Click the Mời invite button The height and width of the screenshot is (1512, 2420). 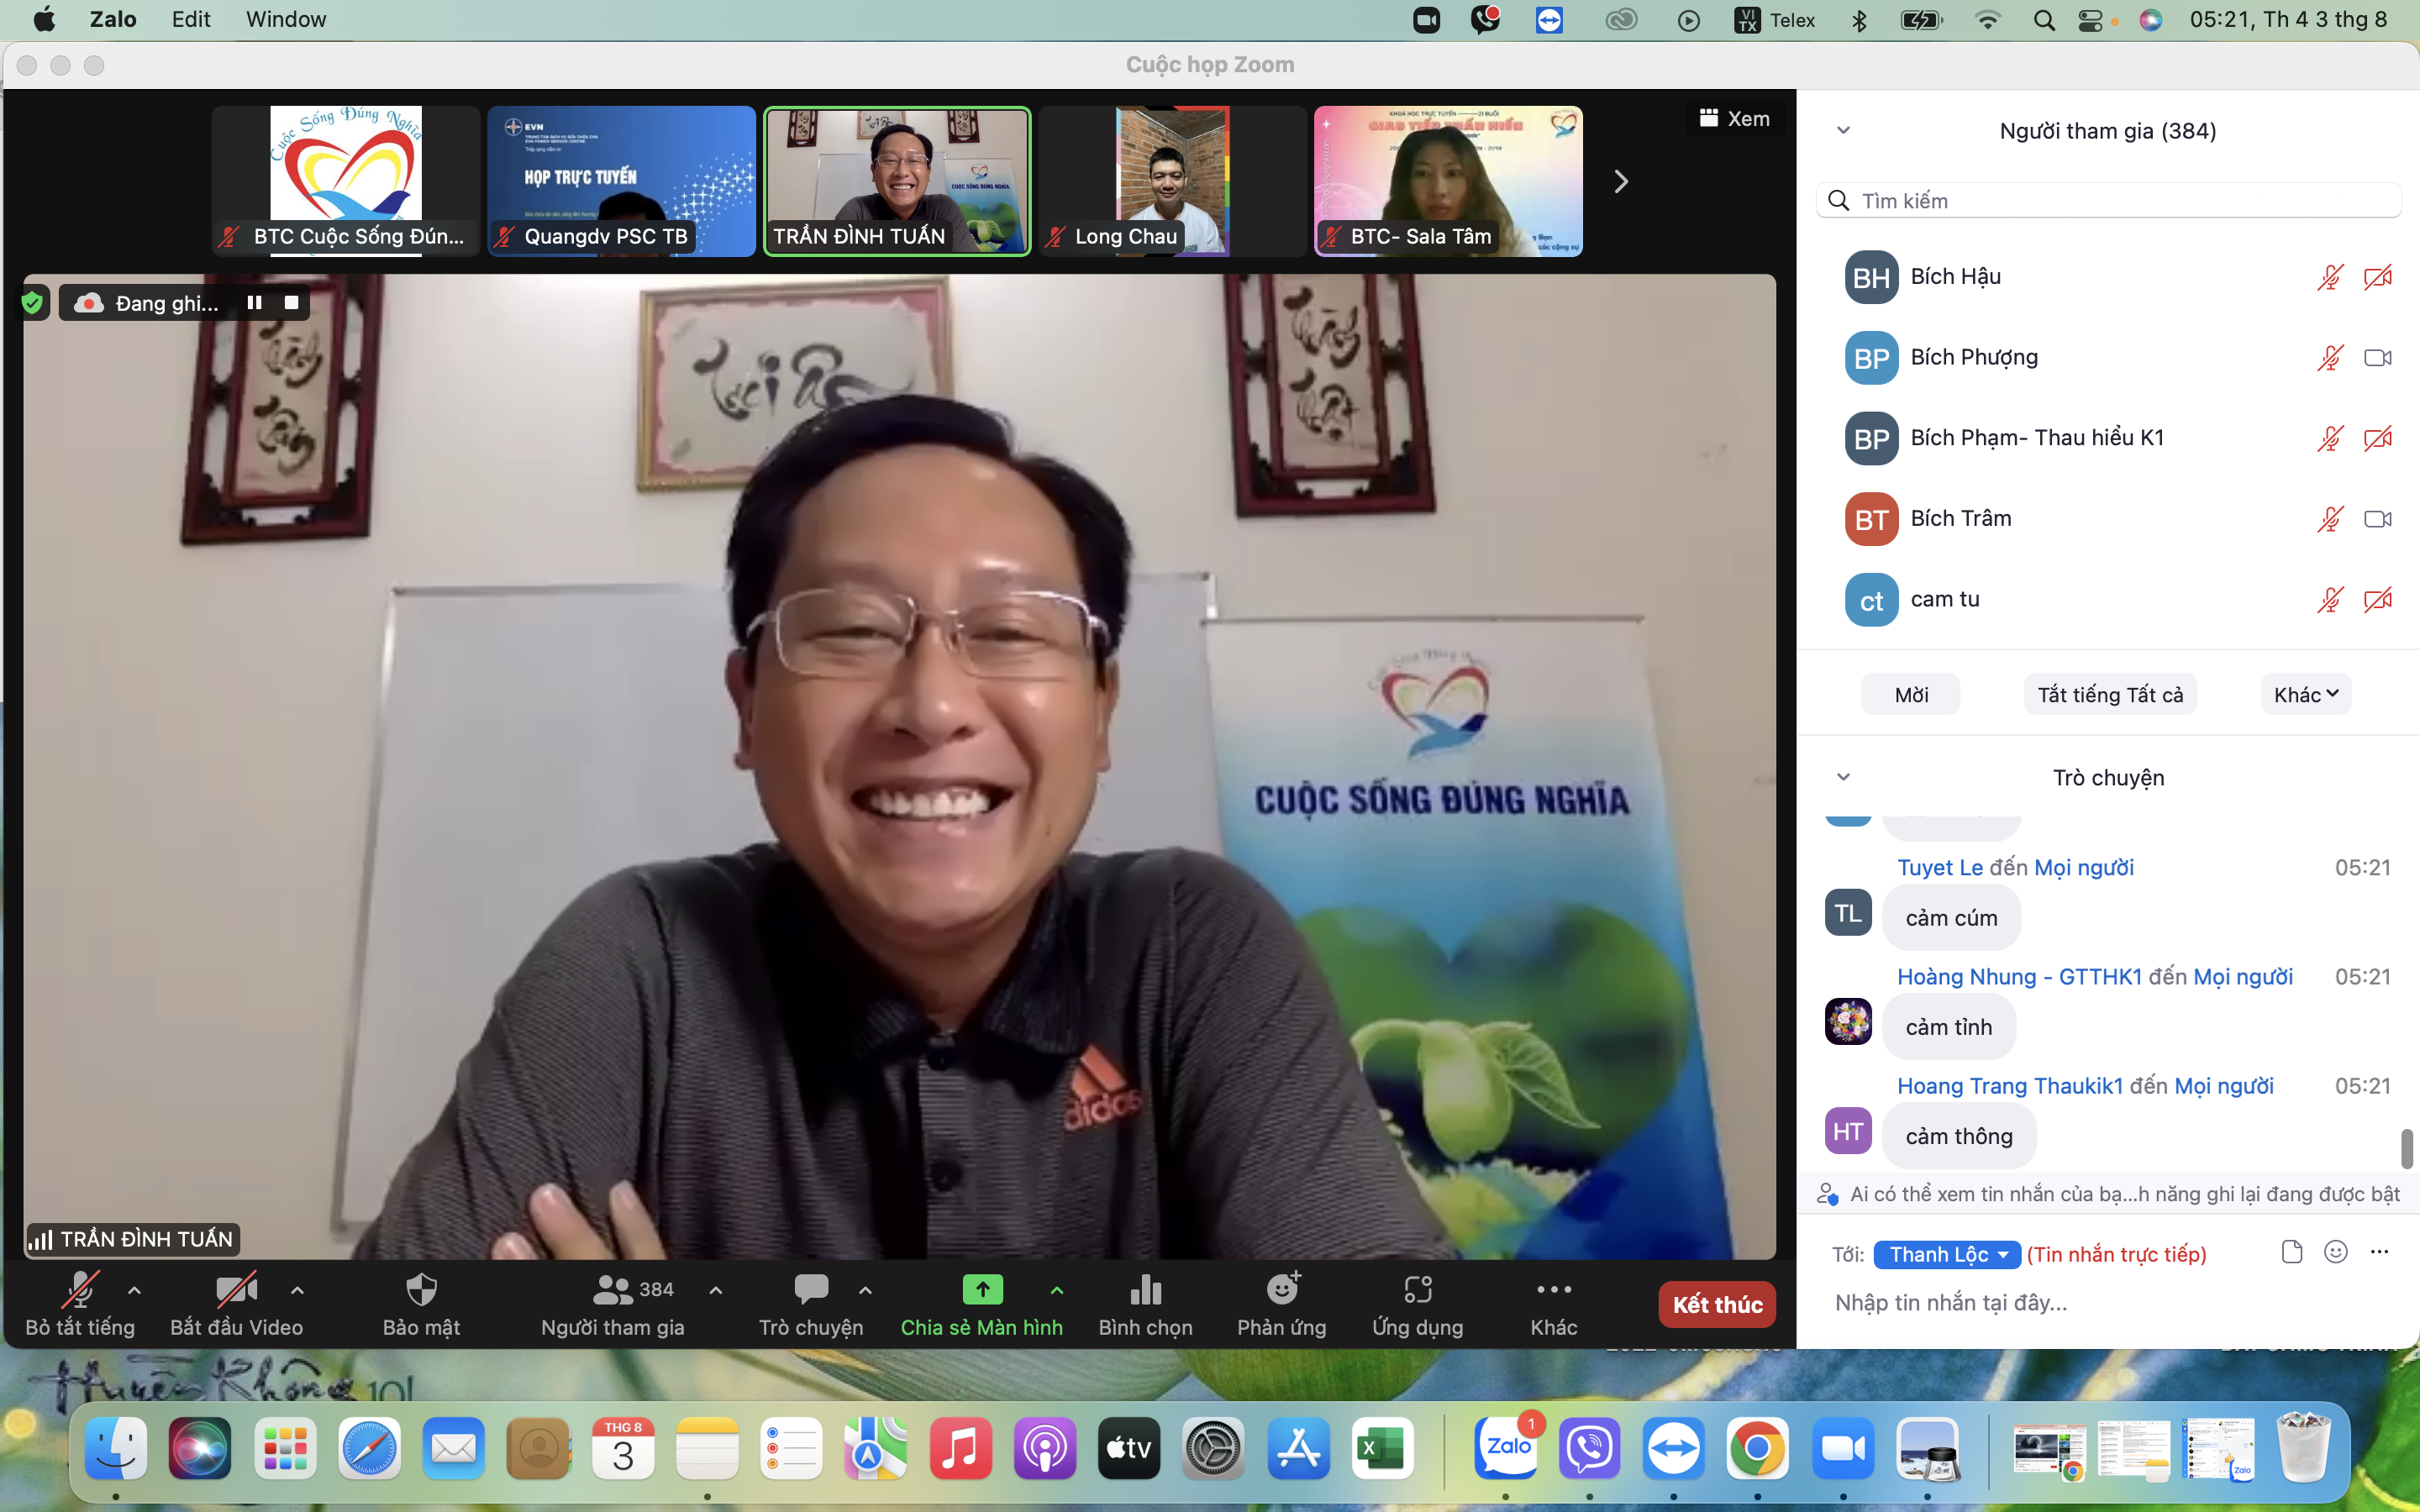pos(1910,694)
